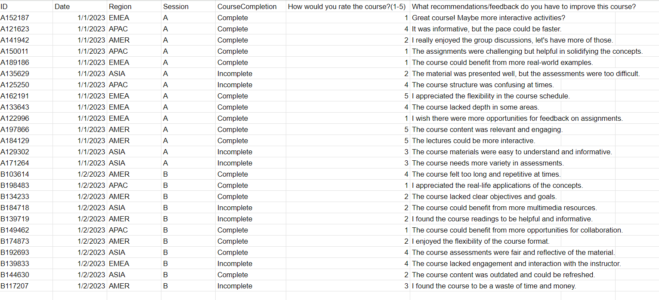The width and height of the screenshot is (659, 300).
Task: Select 'The course structure was confusing at times.'
Action: 483,85
